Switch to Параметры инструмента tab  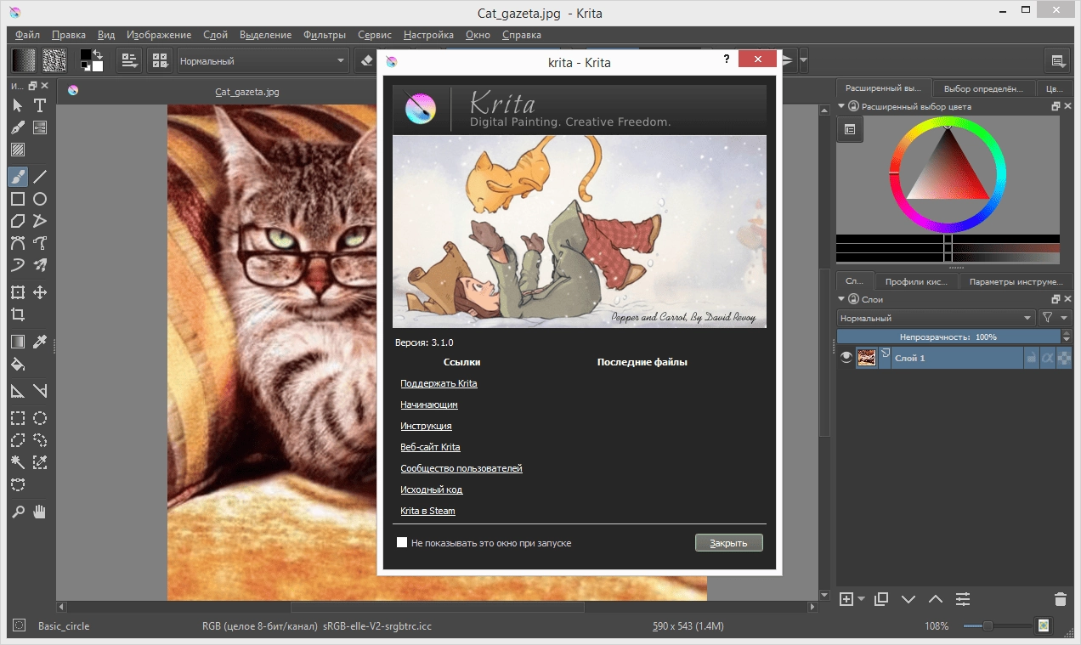(x=1016, y=281)
